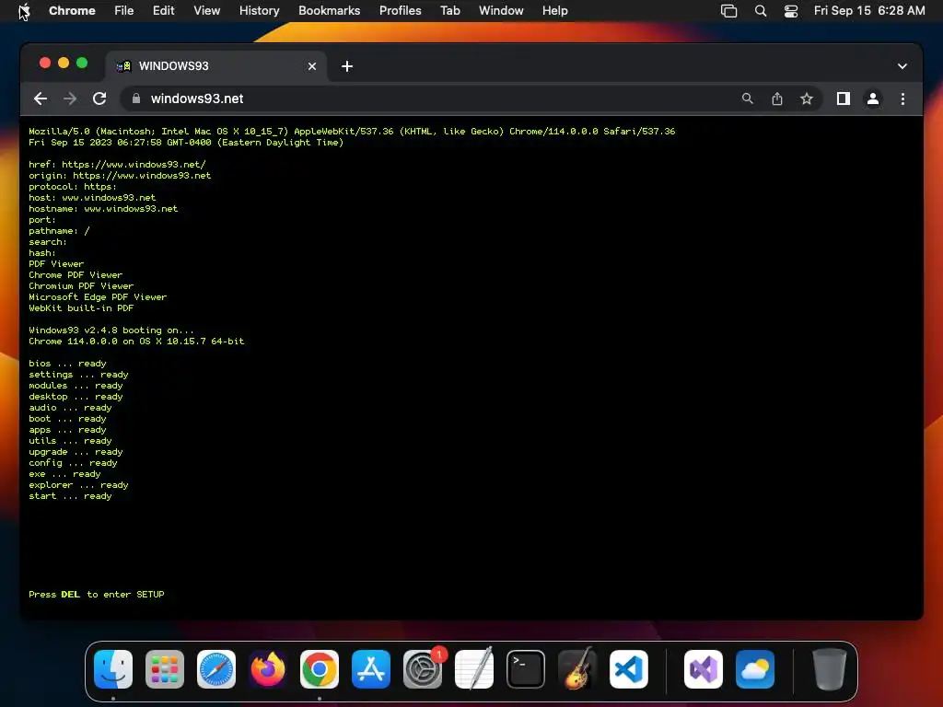Click the 'Chrome PDF Viewer' line
Viewport: 943px width, 707px height.
76,274
